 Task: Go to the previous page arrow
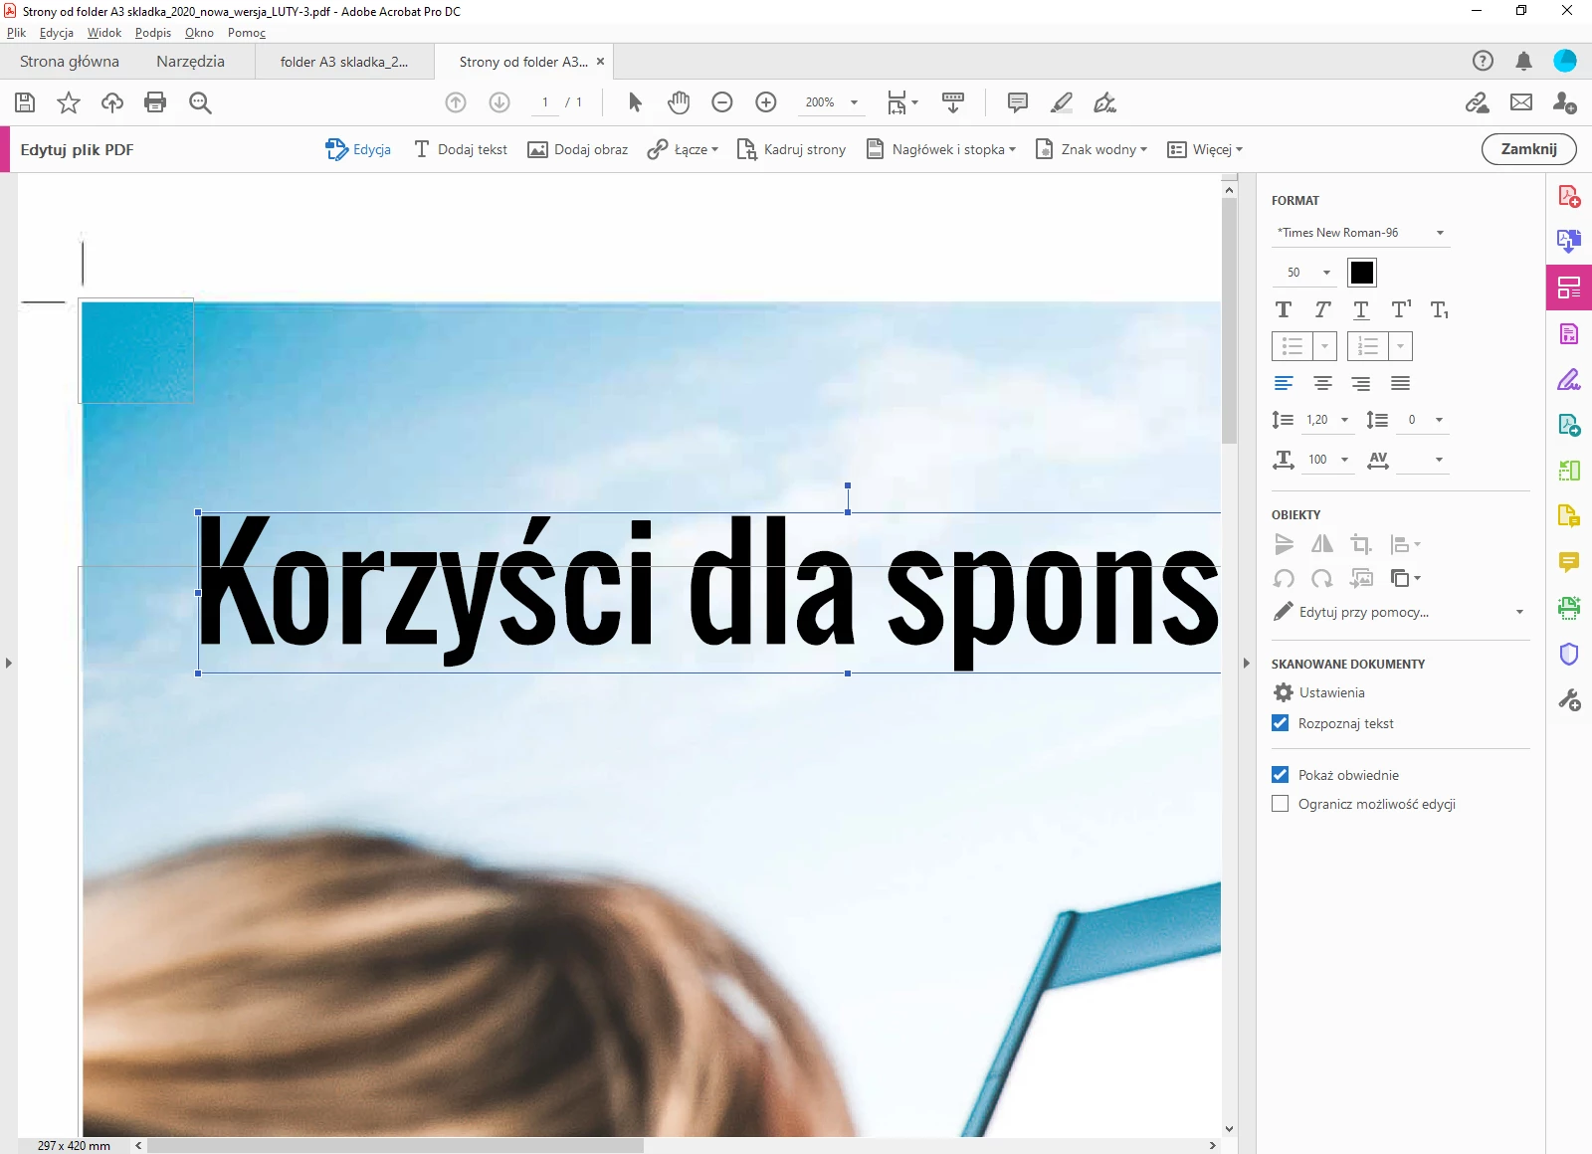coord(456,102)
